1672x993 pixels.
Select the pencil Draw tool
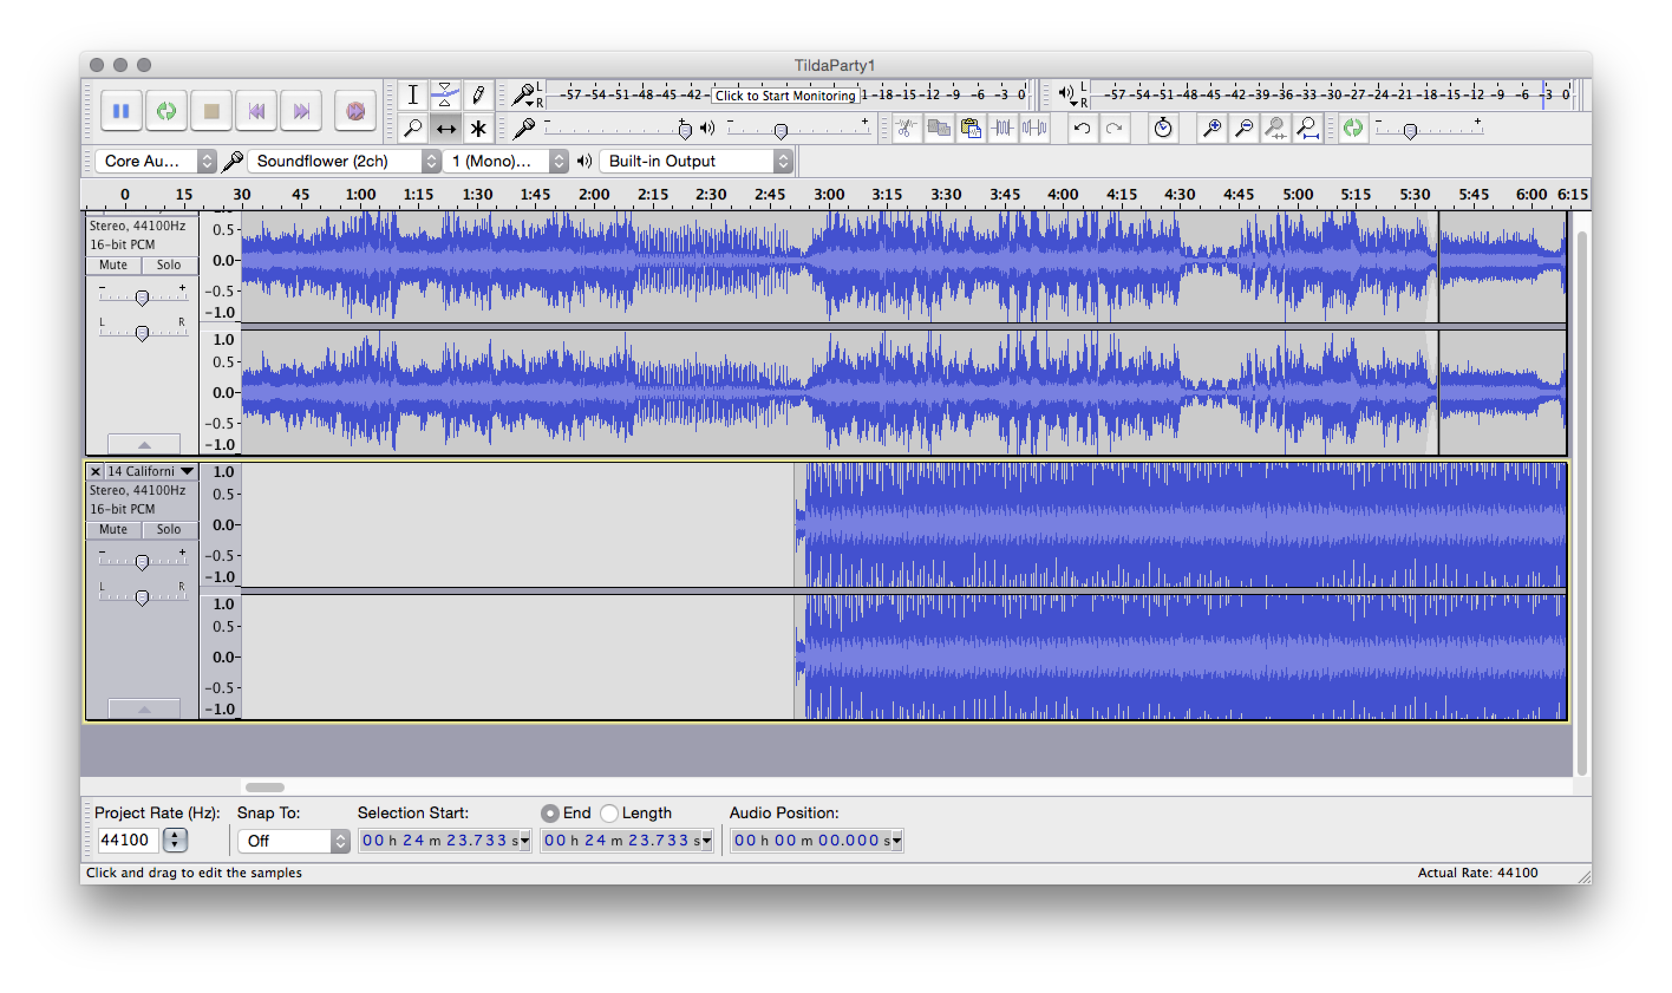[x=478, y=95]
